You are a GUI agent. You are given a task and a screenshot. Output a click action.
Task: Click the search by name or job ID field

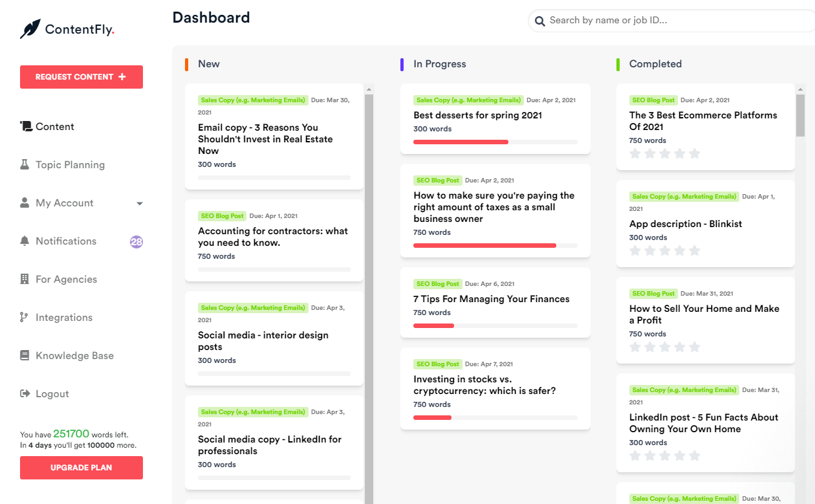tap(673, 21)
